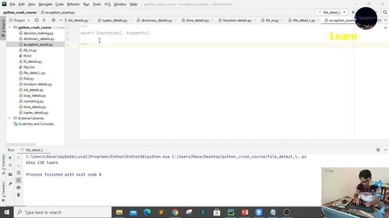Jump up the stack trace arrow
This screenshot has width=389, height=218.
tap(18, 157)
